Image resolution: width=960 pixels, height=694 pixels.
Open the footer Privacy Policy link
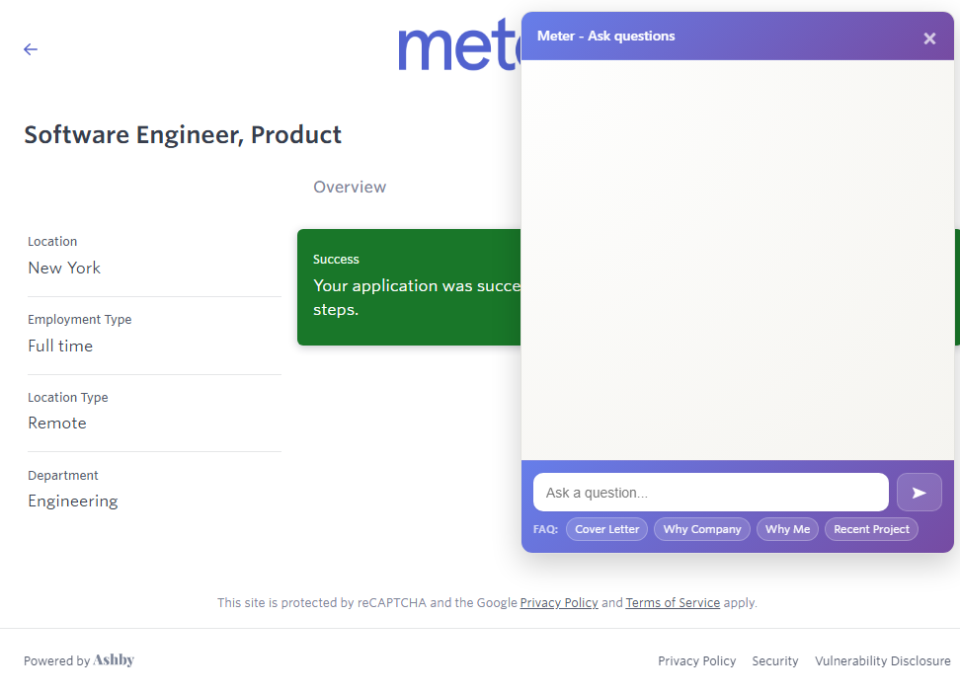coord(696,661)
